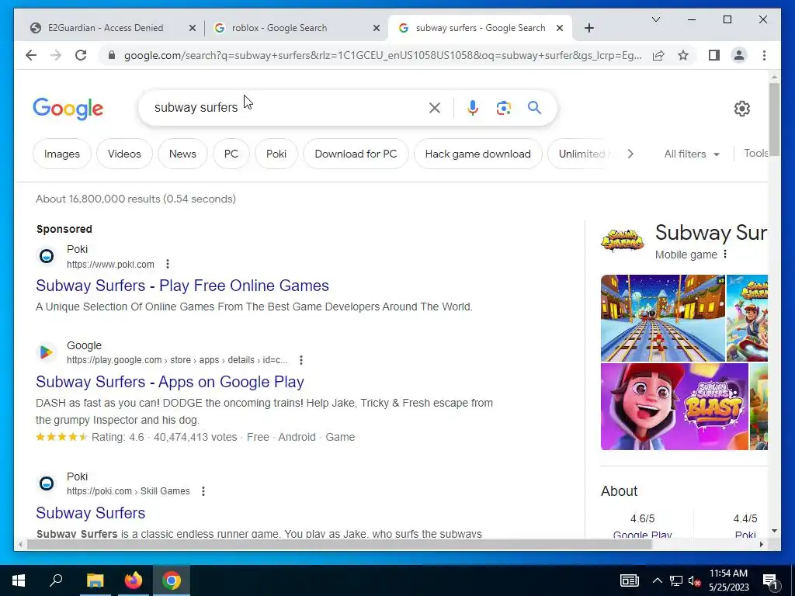Open the Chrome side panel
The image size is (795, 596).
click(x=714, y=55)
